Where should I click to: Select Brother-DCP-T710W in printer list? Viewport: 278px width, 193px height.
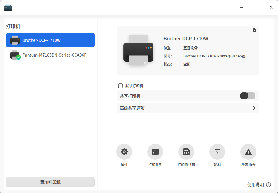point(50,40)
